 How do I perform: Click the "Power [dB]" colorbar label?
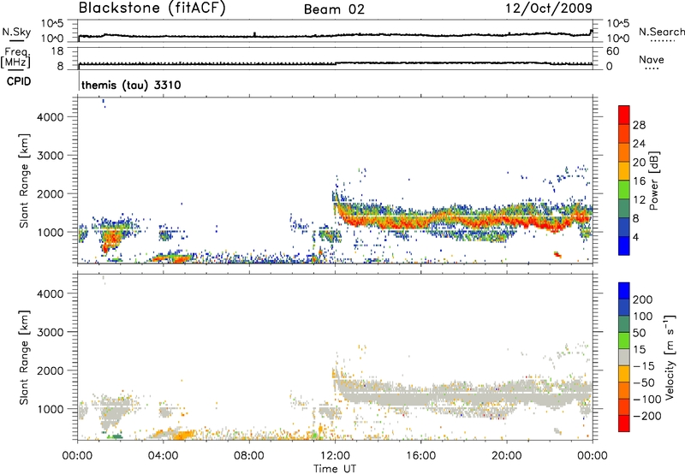[653, 181]
